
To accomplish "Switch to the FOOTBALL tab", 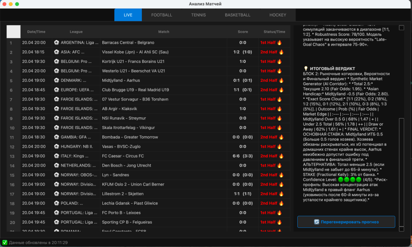I will (x=162, y=15).
